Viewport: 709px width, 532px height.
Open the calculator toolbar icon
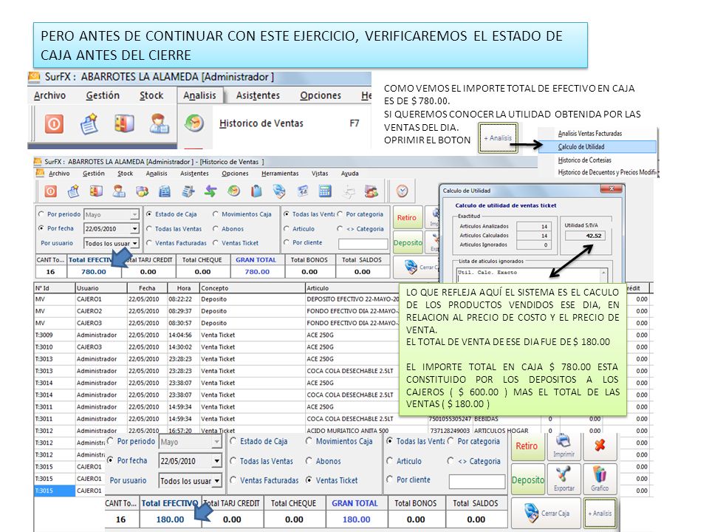click(x=325, y=191)
